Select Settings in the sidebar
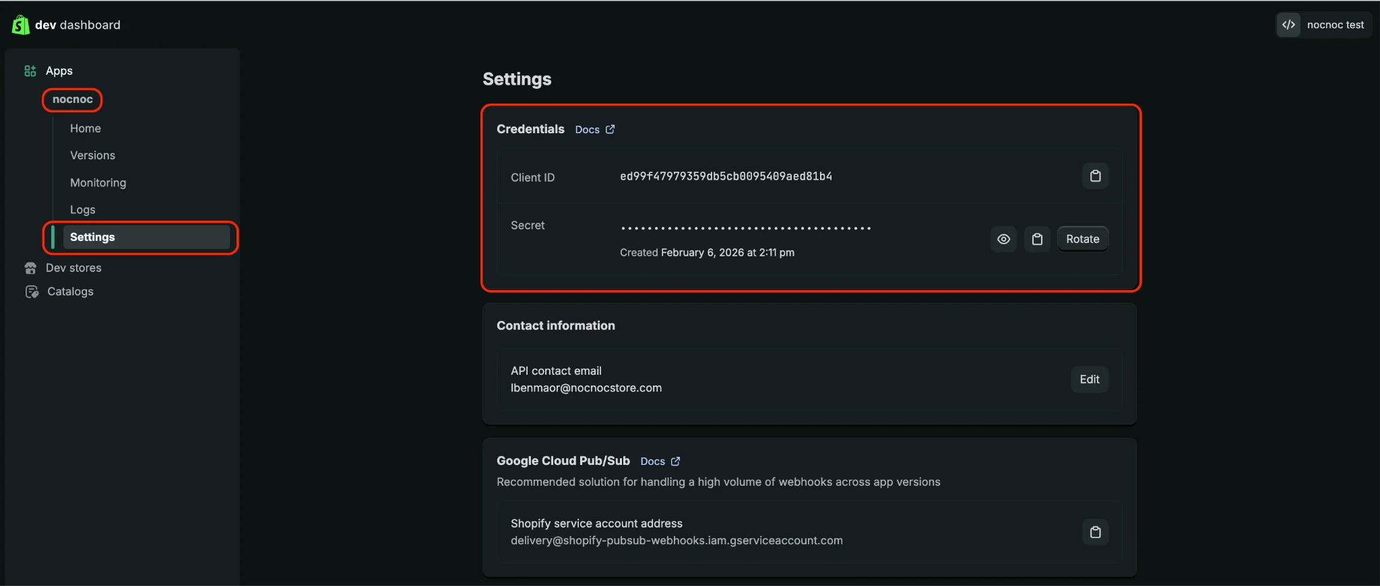This screenshot has width=1380, height=586. 146,237
